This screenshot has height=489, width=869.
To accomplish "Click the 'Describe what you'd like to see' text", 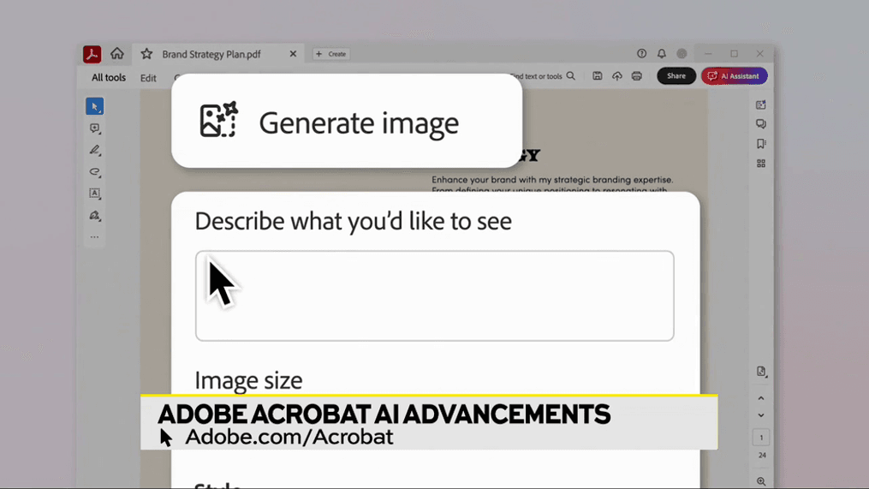I will 353,221.
